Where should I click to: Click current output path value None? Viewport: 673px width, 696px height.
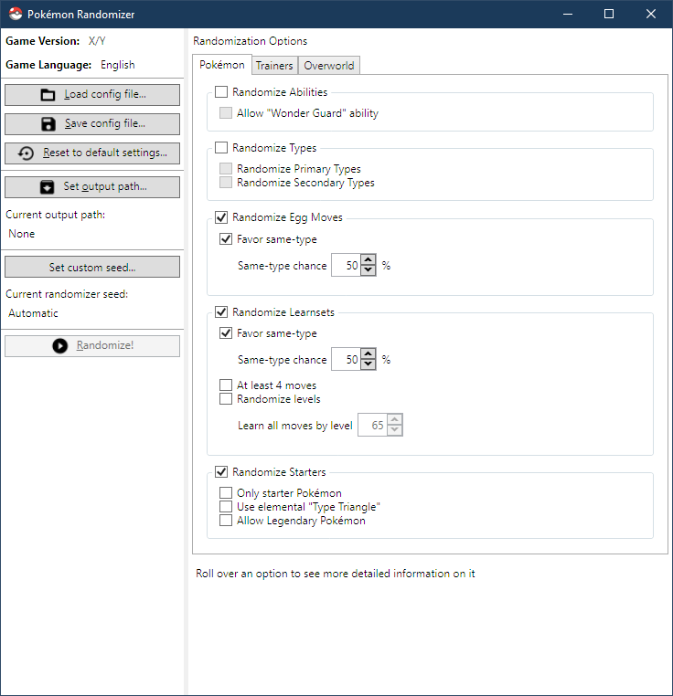pyautogui.click(x=21, y=234)
